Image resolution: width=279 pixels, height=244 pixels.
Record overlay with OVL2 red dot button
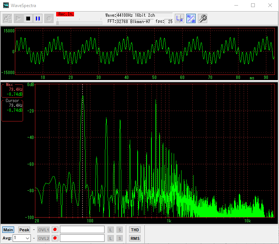click(55, 238)
